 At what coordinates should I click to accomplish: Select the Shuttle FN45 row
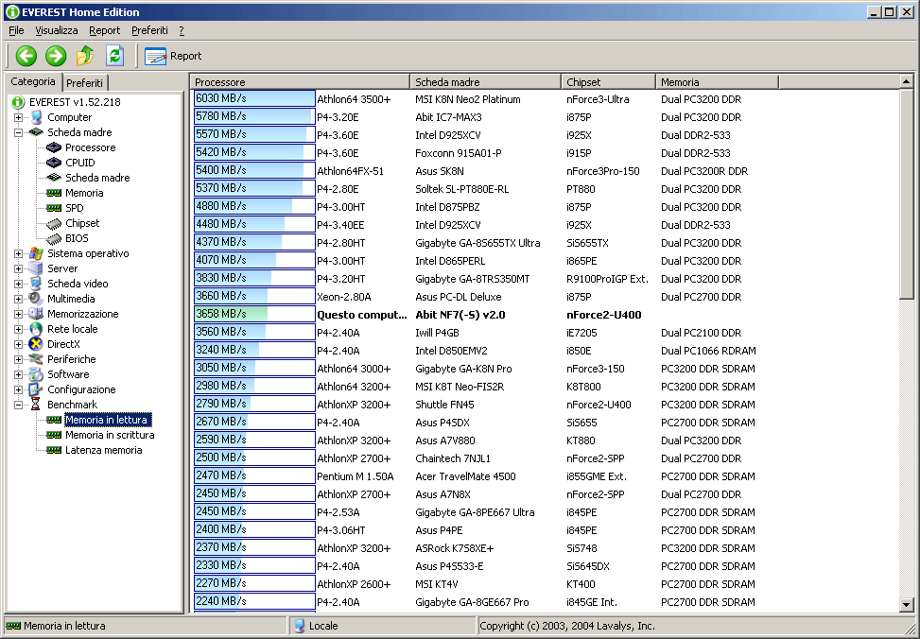tap(545, 405)
